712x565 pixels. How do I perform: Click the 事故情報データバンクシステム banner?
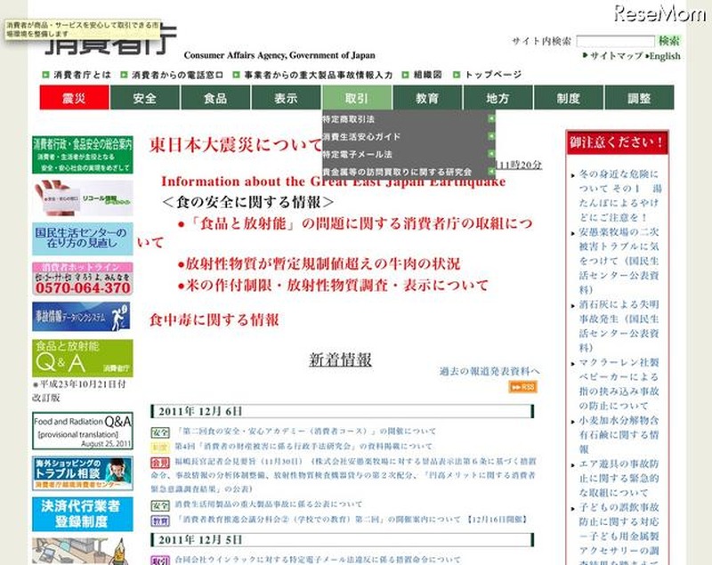pos(83,317)
